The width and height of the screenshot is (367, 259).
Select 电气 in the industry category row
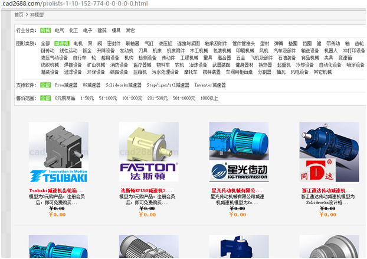(x=60, y=30)
